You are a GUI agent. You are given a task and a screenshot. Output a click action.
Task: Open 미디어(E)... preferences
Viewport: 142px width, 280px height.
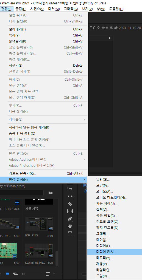(115, 246)
